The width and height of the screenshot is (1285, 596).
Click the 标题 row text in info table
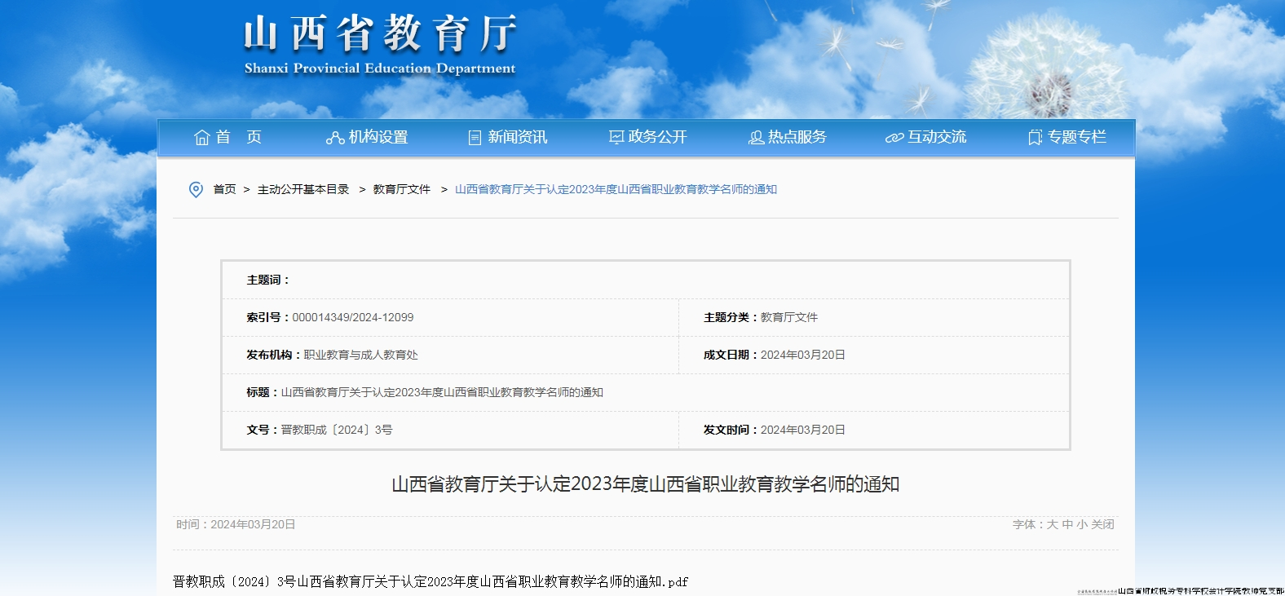[x=442, y=392]
